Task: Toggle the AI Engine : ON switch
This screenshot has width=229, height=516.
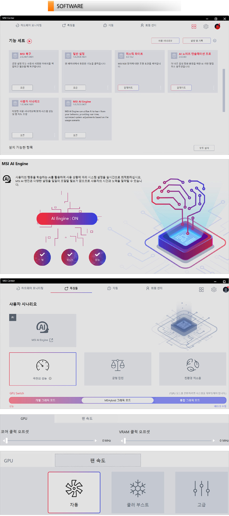Action: pos(67,219)
